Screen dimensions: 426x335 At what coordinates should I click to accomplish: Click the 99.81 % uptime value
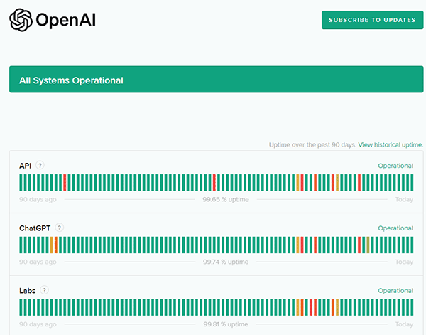[x=226, y=324]
